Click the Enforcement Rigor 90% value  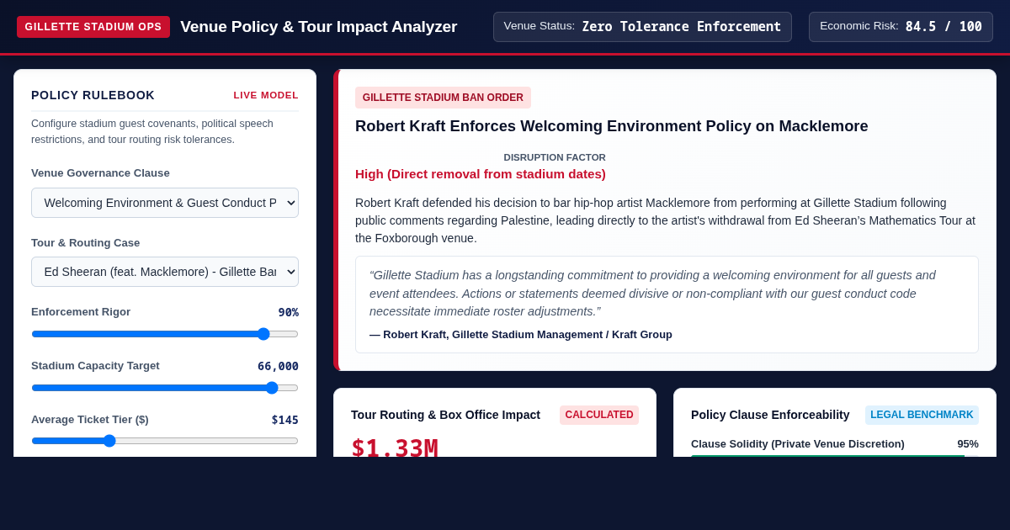pos(289,312)
